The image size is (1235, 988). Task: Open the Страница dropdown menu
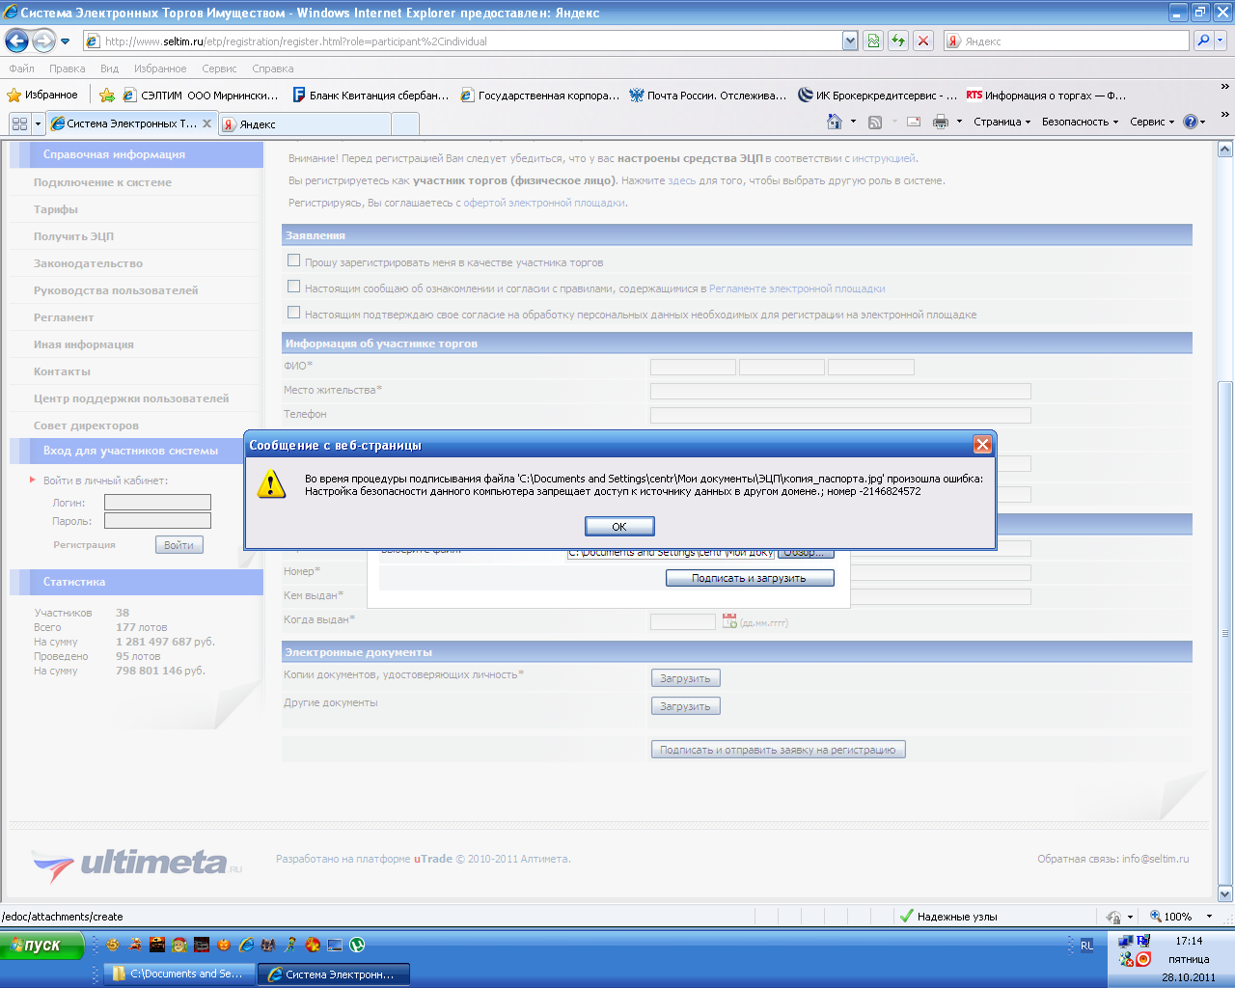[x=1002, y=122]
